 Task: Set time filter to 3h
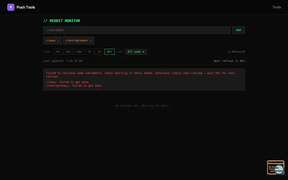click(x=99, y=51)
